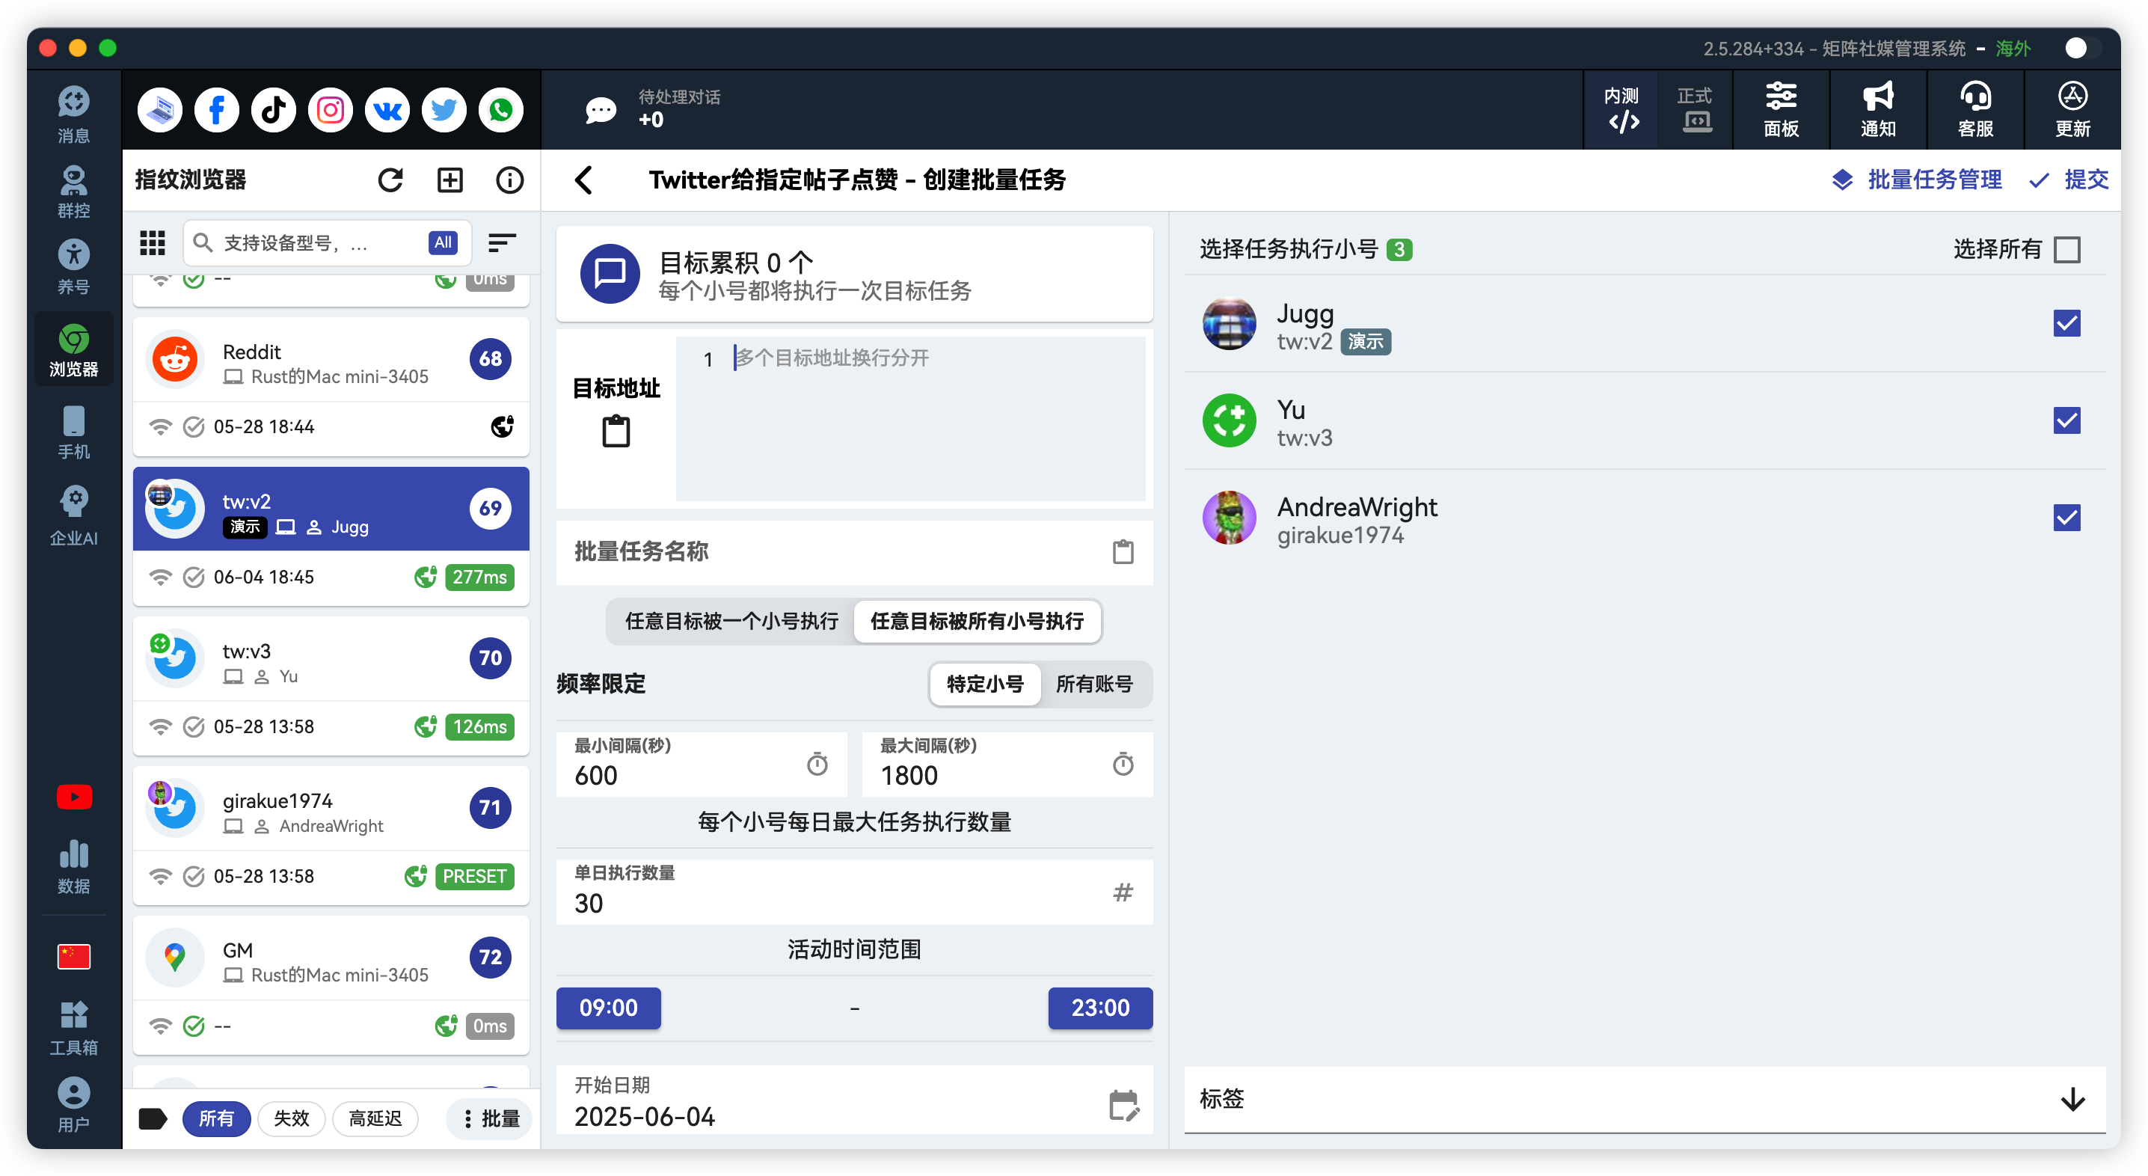Image resolution: width=2148 pixels, height=1176 pixels.
Task: Open the 群控 group control sidebar icon
Action: point(73,191)
